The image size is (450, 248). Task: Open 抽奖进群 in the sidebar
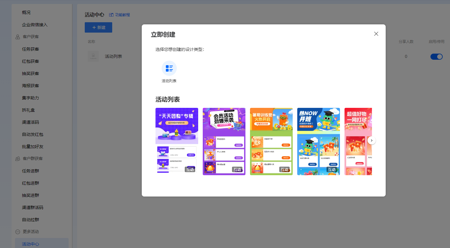pos(30,195)
